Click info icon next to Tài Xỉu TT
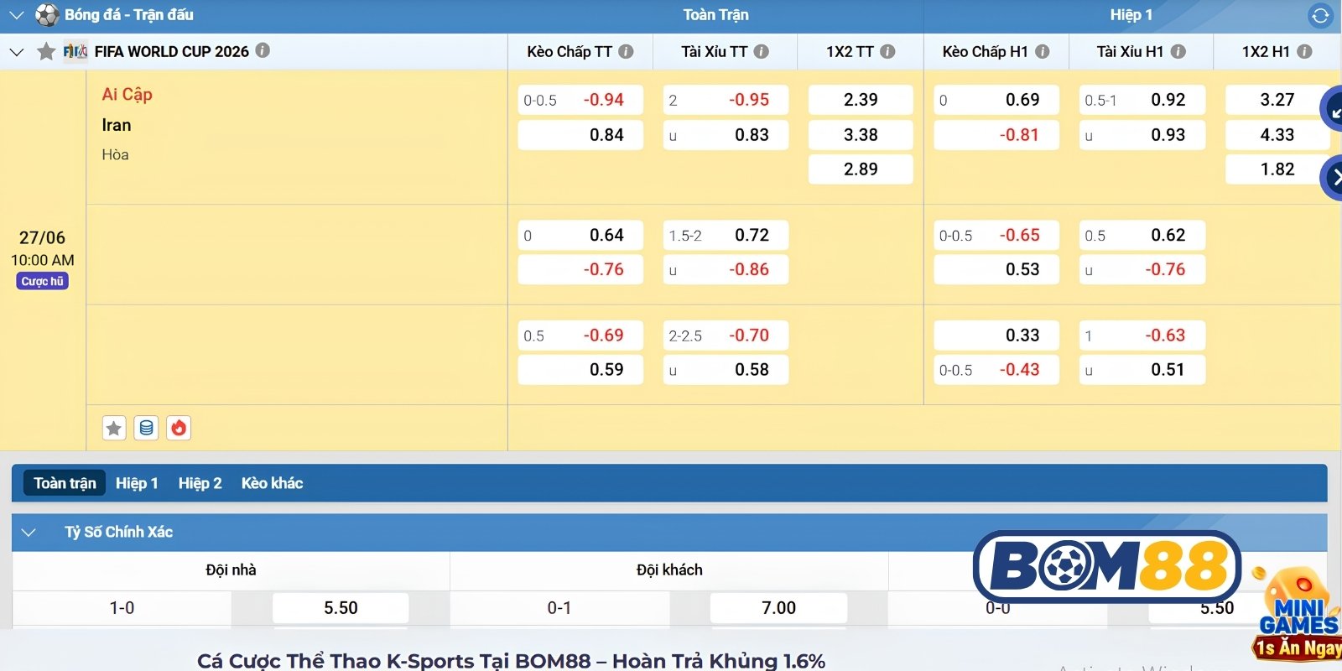 pyautogui.click(x=761, y=51)
